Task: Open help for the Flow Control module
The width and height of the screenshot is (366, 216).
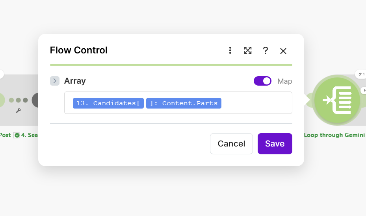Action: point(266,51)
